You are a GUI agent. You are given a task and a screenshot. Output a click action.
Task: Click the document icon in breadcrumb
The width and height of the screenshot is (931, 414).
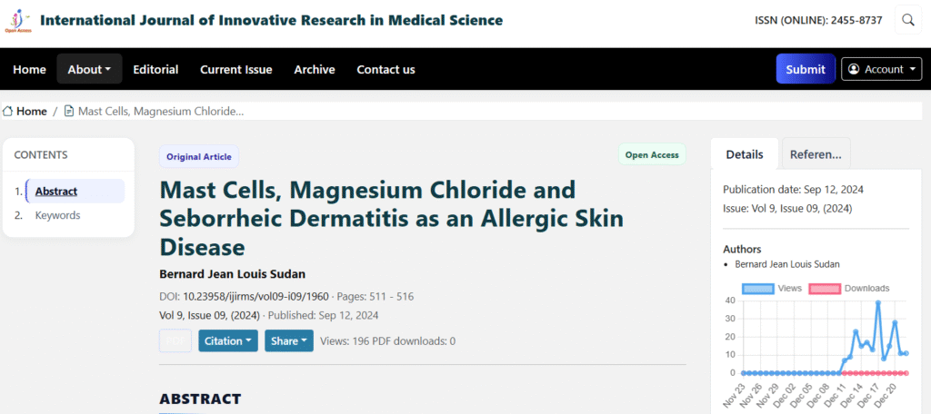69,111
